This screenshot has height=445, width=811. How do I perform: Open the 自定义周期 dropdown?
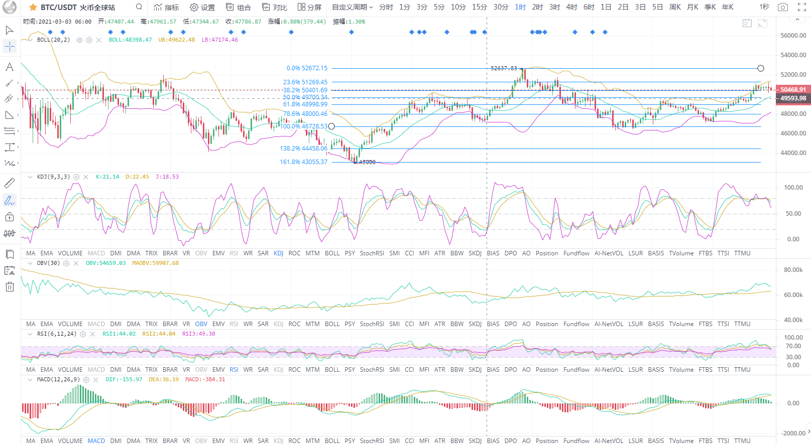coord(352,7)
